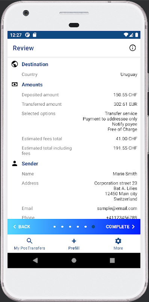
Task: Select estimated fees total 41.00 CHF
Action: coord(126,139)
